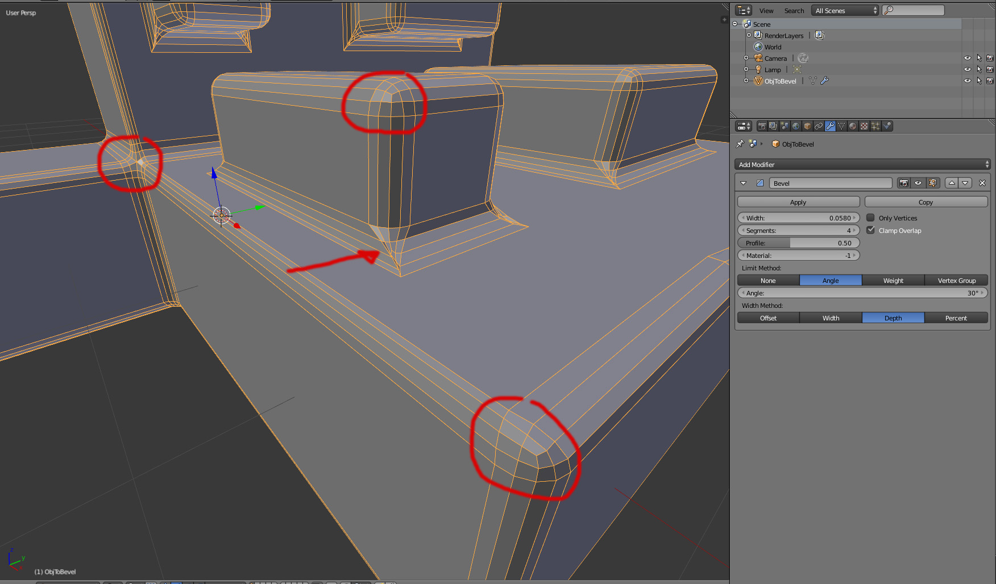The image size is (996, 584).
Task: Apply the Bevel modifier
Action: (798, 202)
